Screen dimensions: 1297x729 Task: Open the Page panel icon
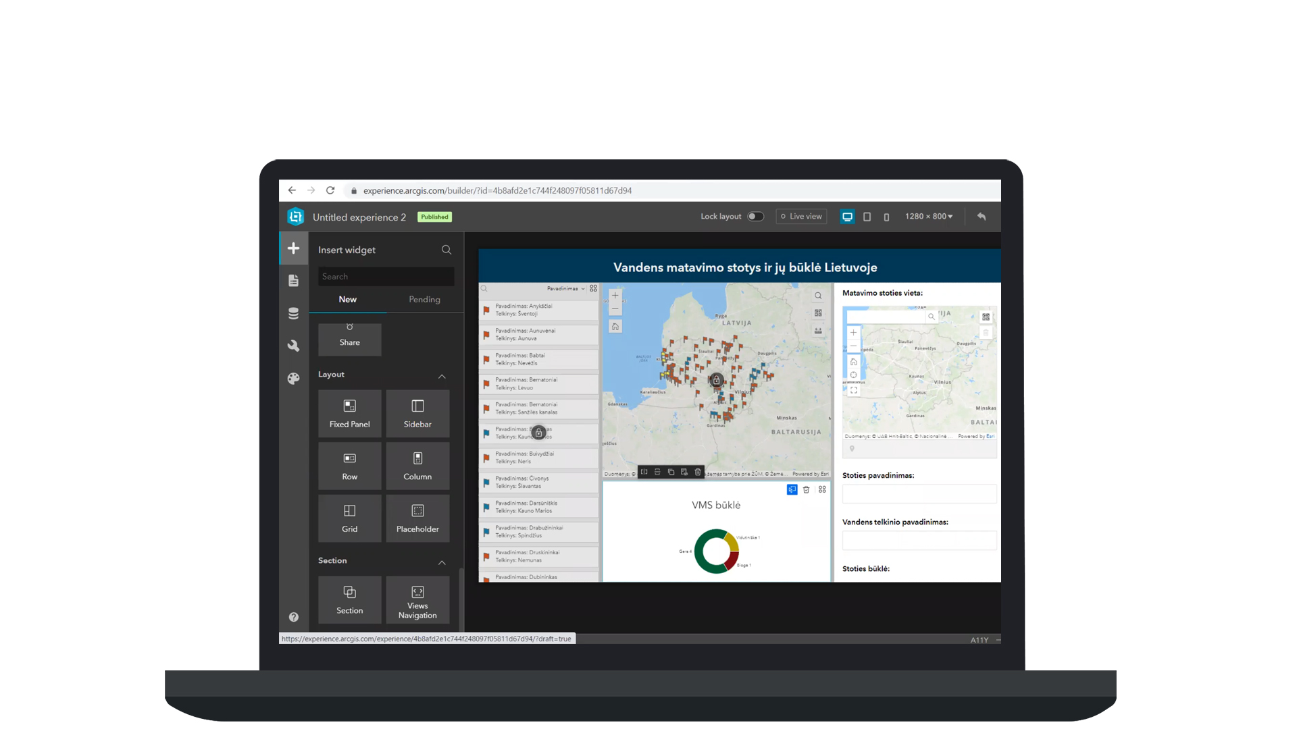click(x=293, y=281)
